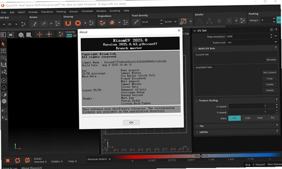
Task: Collapse the Multi UV Sets section
Action: (x=196, y=49)
